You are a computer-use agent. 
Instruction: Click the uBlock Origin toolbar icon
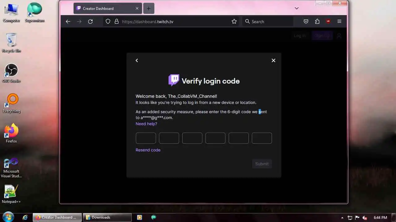pos(328,22)
